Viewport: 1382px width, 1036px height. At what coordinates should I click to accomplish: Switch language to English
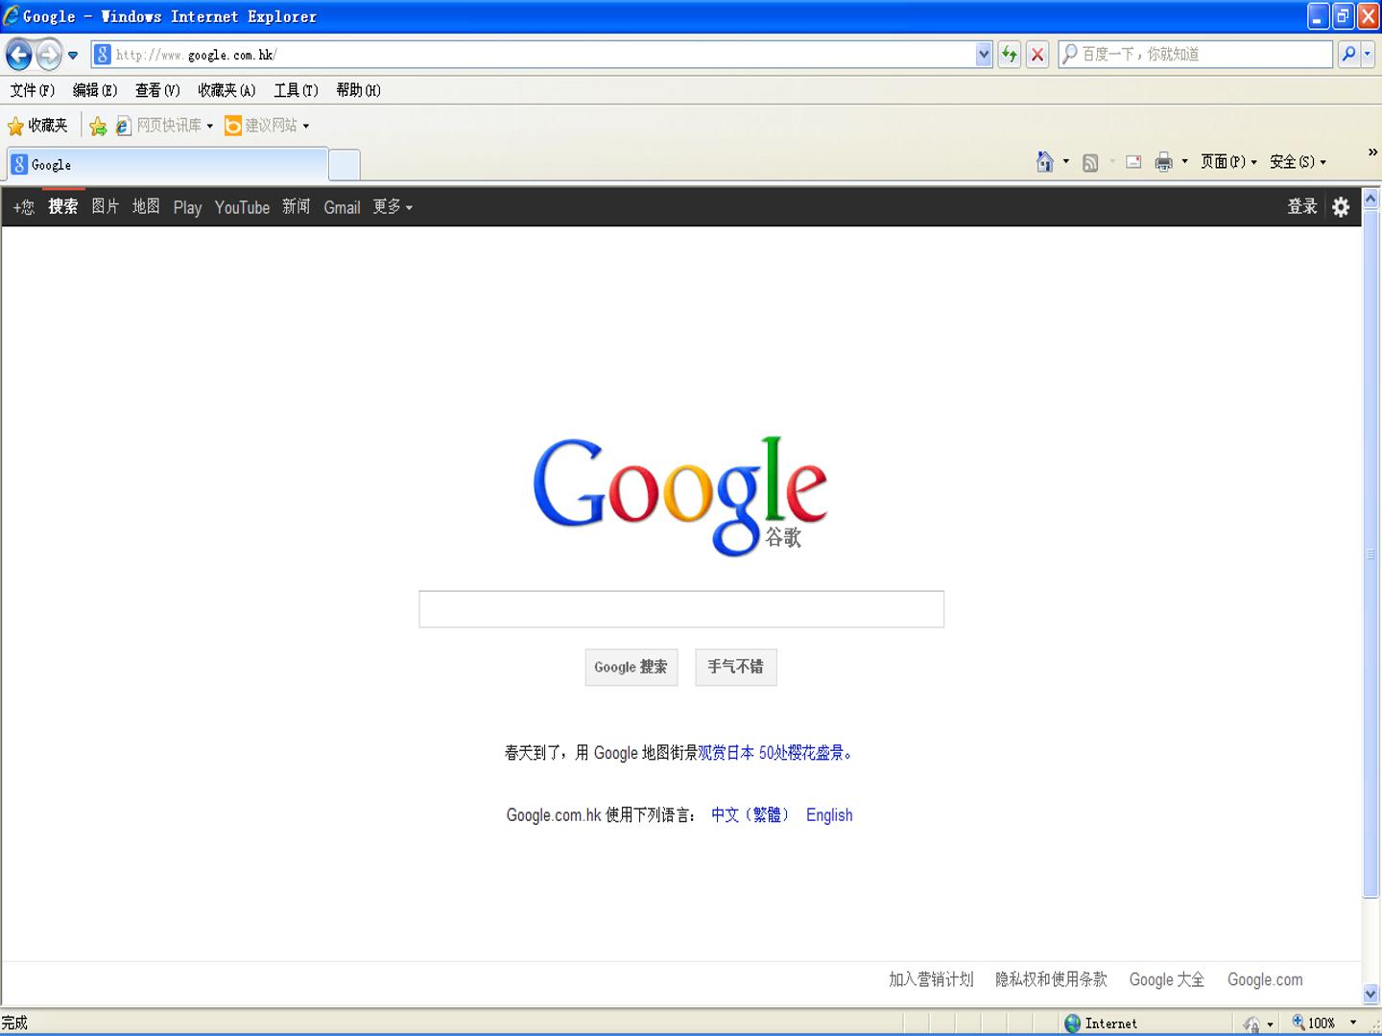pos(829,815)
